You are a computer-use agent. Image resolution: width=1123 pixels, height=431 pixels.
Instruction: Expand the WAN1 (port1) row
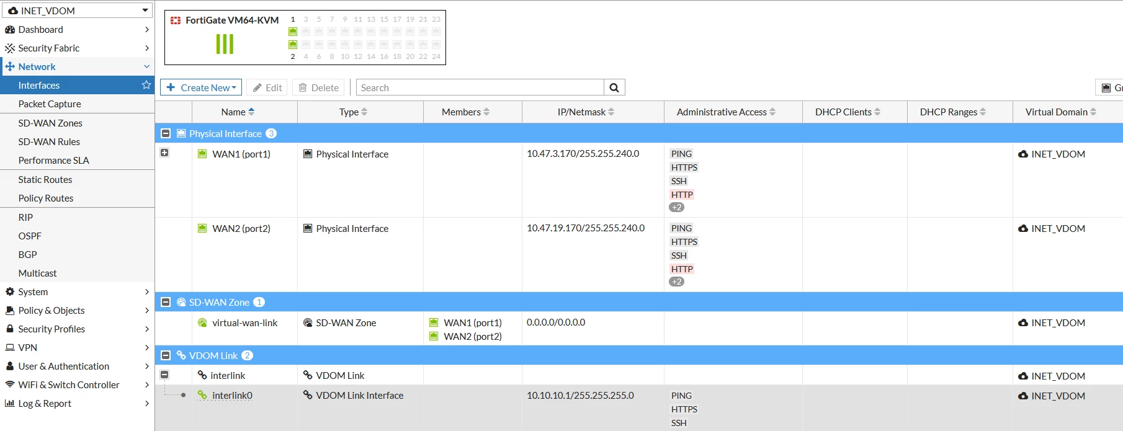(x=164, y=153)
